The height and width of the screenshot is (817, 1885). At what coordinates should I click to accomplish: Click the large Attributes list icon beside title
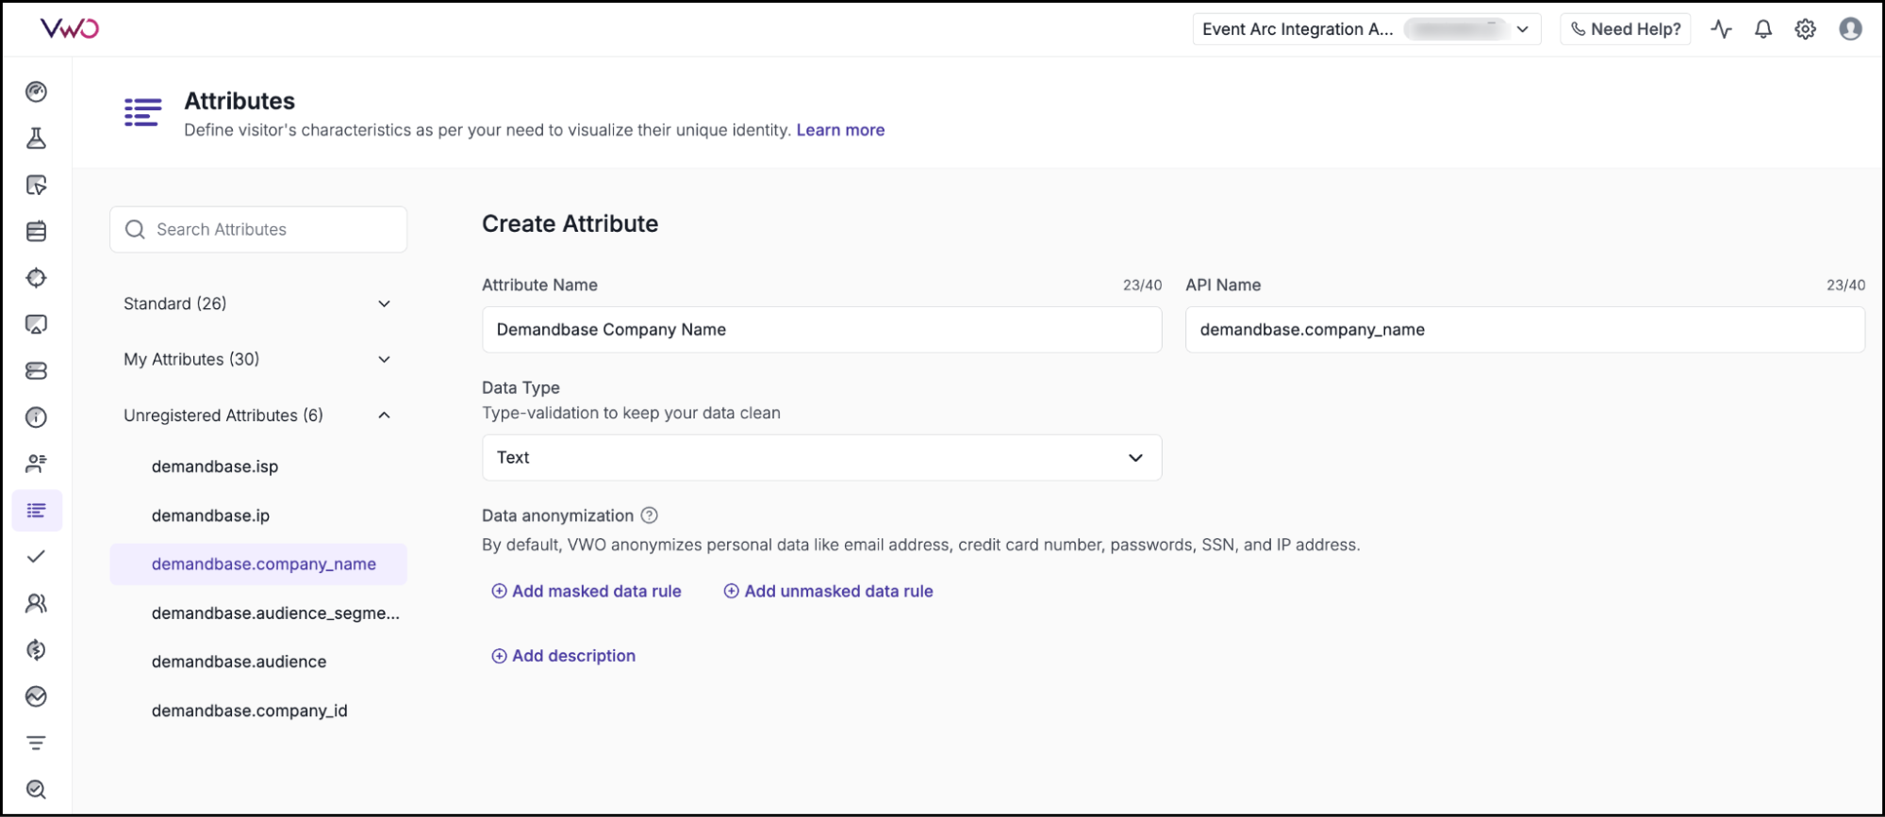[x=142, y=112]
